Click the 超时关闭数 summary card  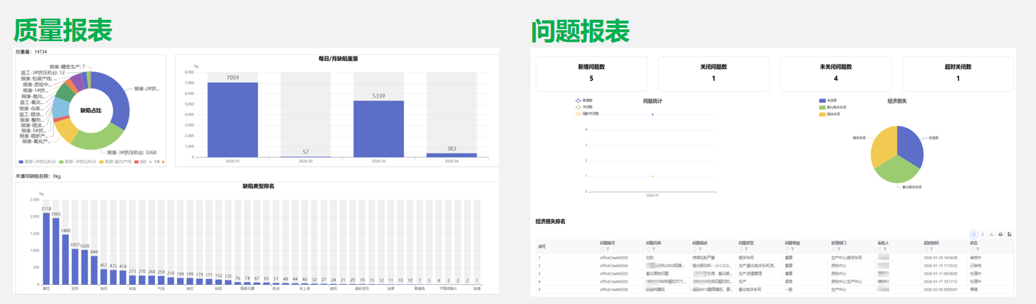957,73
